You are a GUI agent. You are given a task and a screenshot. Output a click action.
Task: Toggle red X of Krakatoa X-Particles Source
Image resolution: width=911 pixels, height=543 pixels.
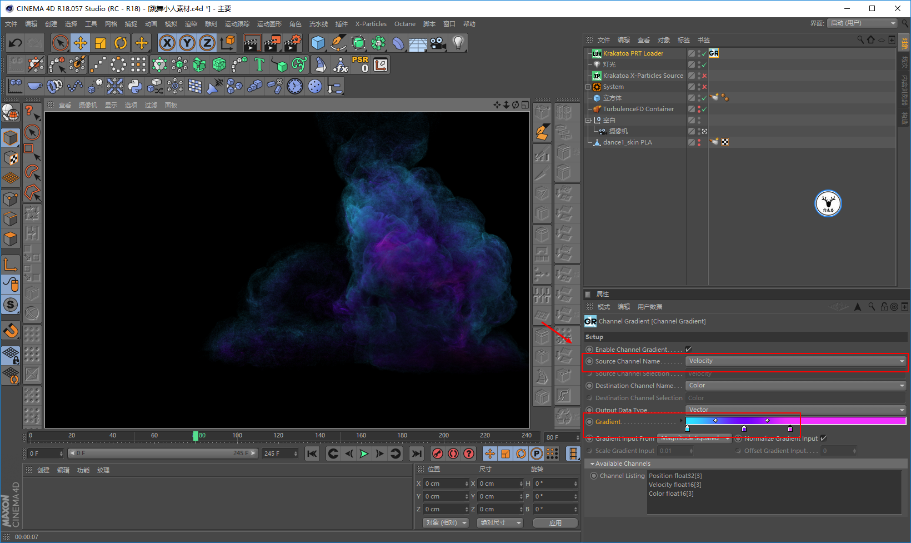(x=704, y=76)
